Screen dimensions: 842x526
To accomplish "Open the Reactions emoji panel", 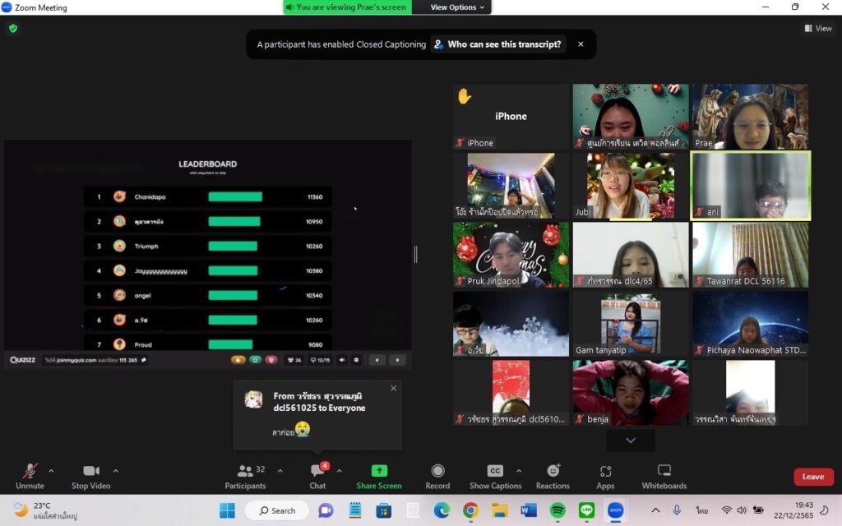I will 553,475.
